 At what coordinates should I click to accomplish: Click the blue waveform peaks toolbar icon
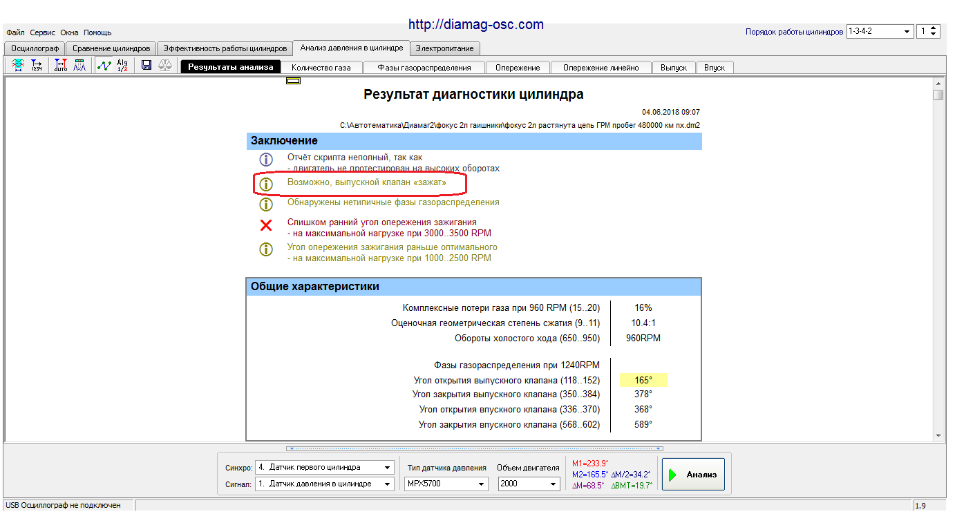pyautogui.click(x=80, y=66)
